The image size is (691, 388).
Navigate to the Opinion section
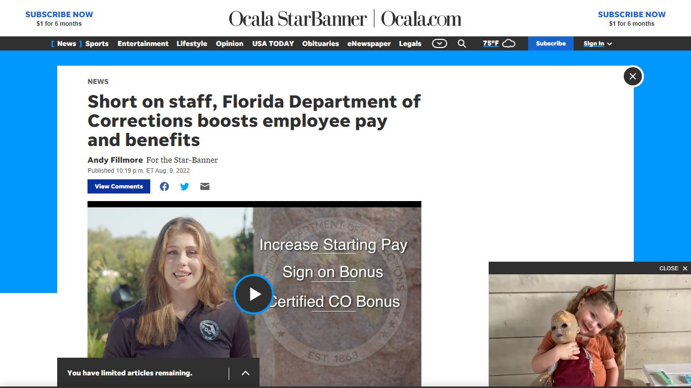point(230,43)
